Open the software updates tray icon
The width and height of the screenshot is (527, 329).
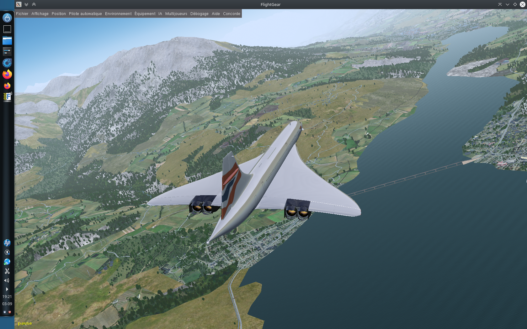point(7,252)
